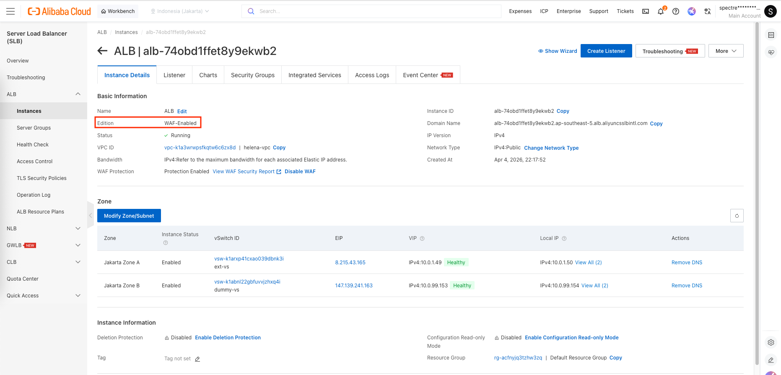781x375 pixels.
Task: Click the VIP help tooltip icon
Action: click(x=422, y=239)
